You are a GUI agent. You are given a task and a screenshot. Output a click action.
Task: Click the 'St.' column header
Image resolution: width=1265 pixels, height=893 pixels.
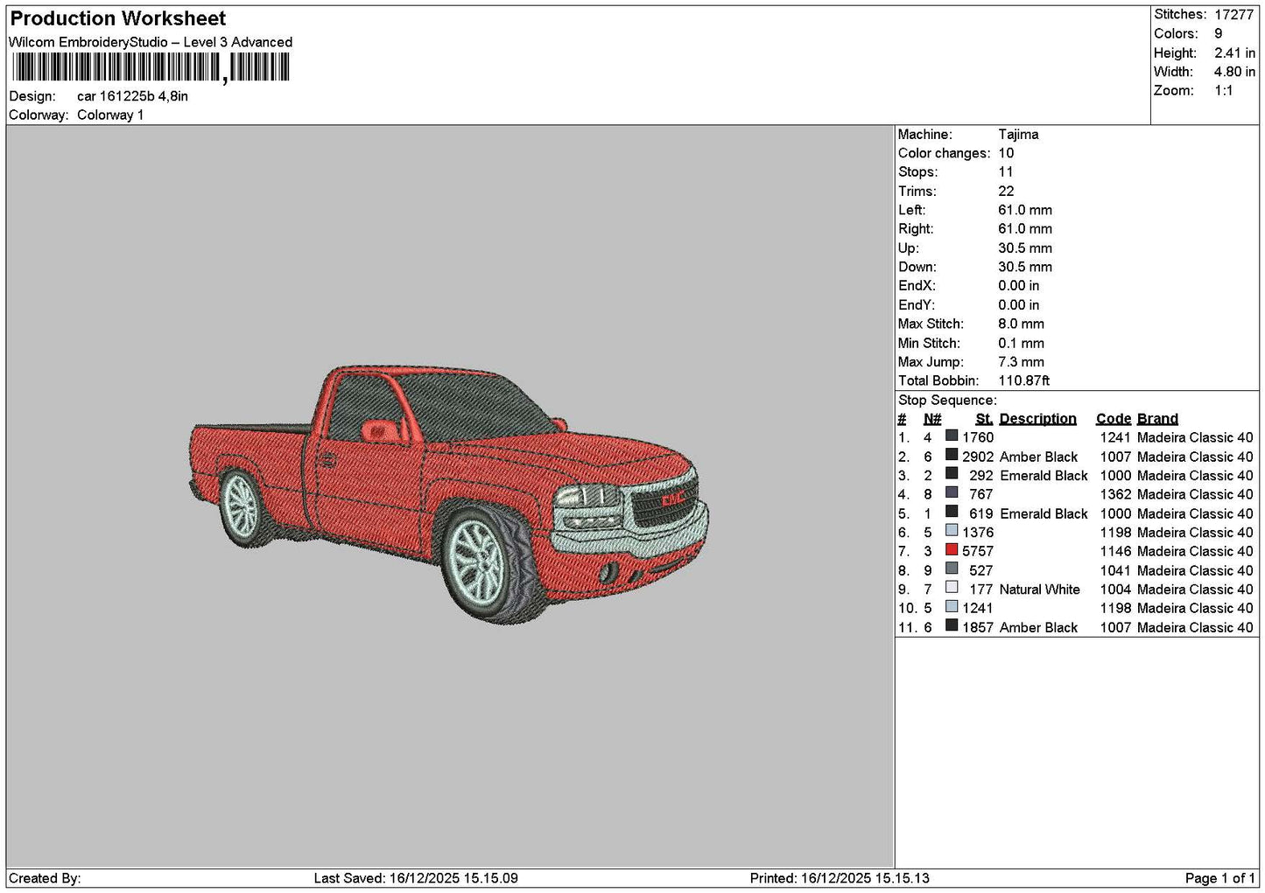coord(984,419)
